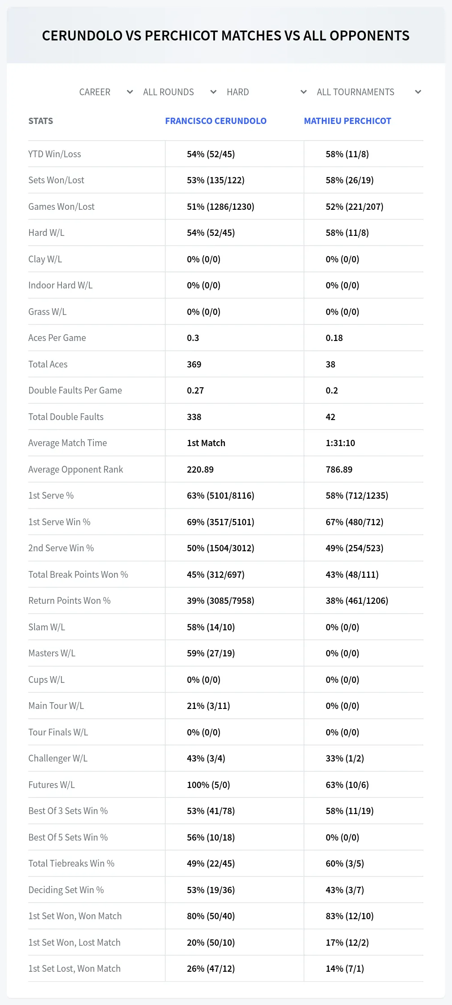The width and height of the screenshot is (452, 1005).
Task: Click the chevron arrow next to CAREER
Action: click(x=130, y=92)
